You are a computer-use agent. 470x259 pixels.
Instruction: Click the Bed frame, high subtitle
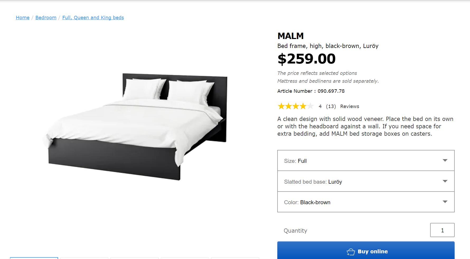tap(328, 46)
